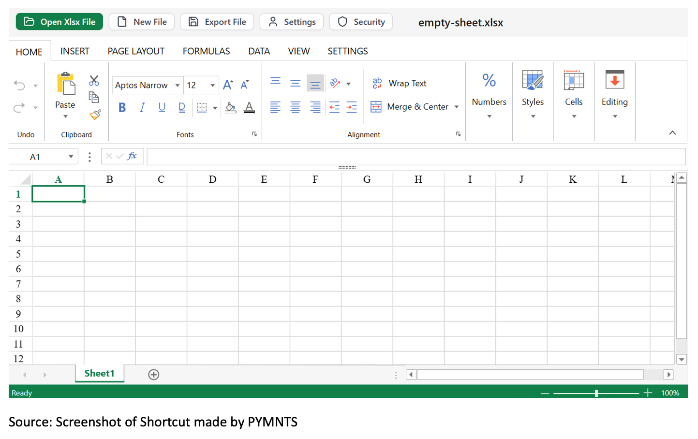Click the Export File button

217,22
